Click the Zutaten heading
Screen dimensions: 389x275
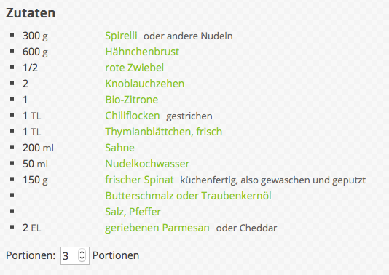31,13
